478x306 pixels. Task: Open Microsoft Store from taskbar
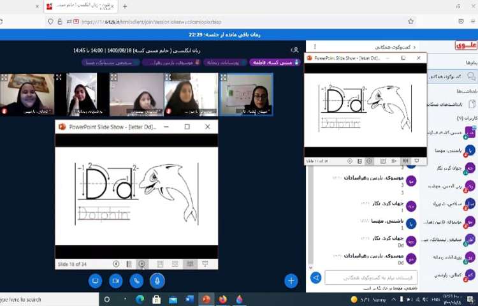click(x=156, y=299)
